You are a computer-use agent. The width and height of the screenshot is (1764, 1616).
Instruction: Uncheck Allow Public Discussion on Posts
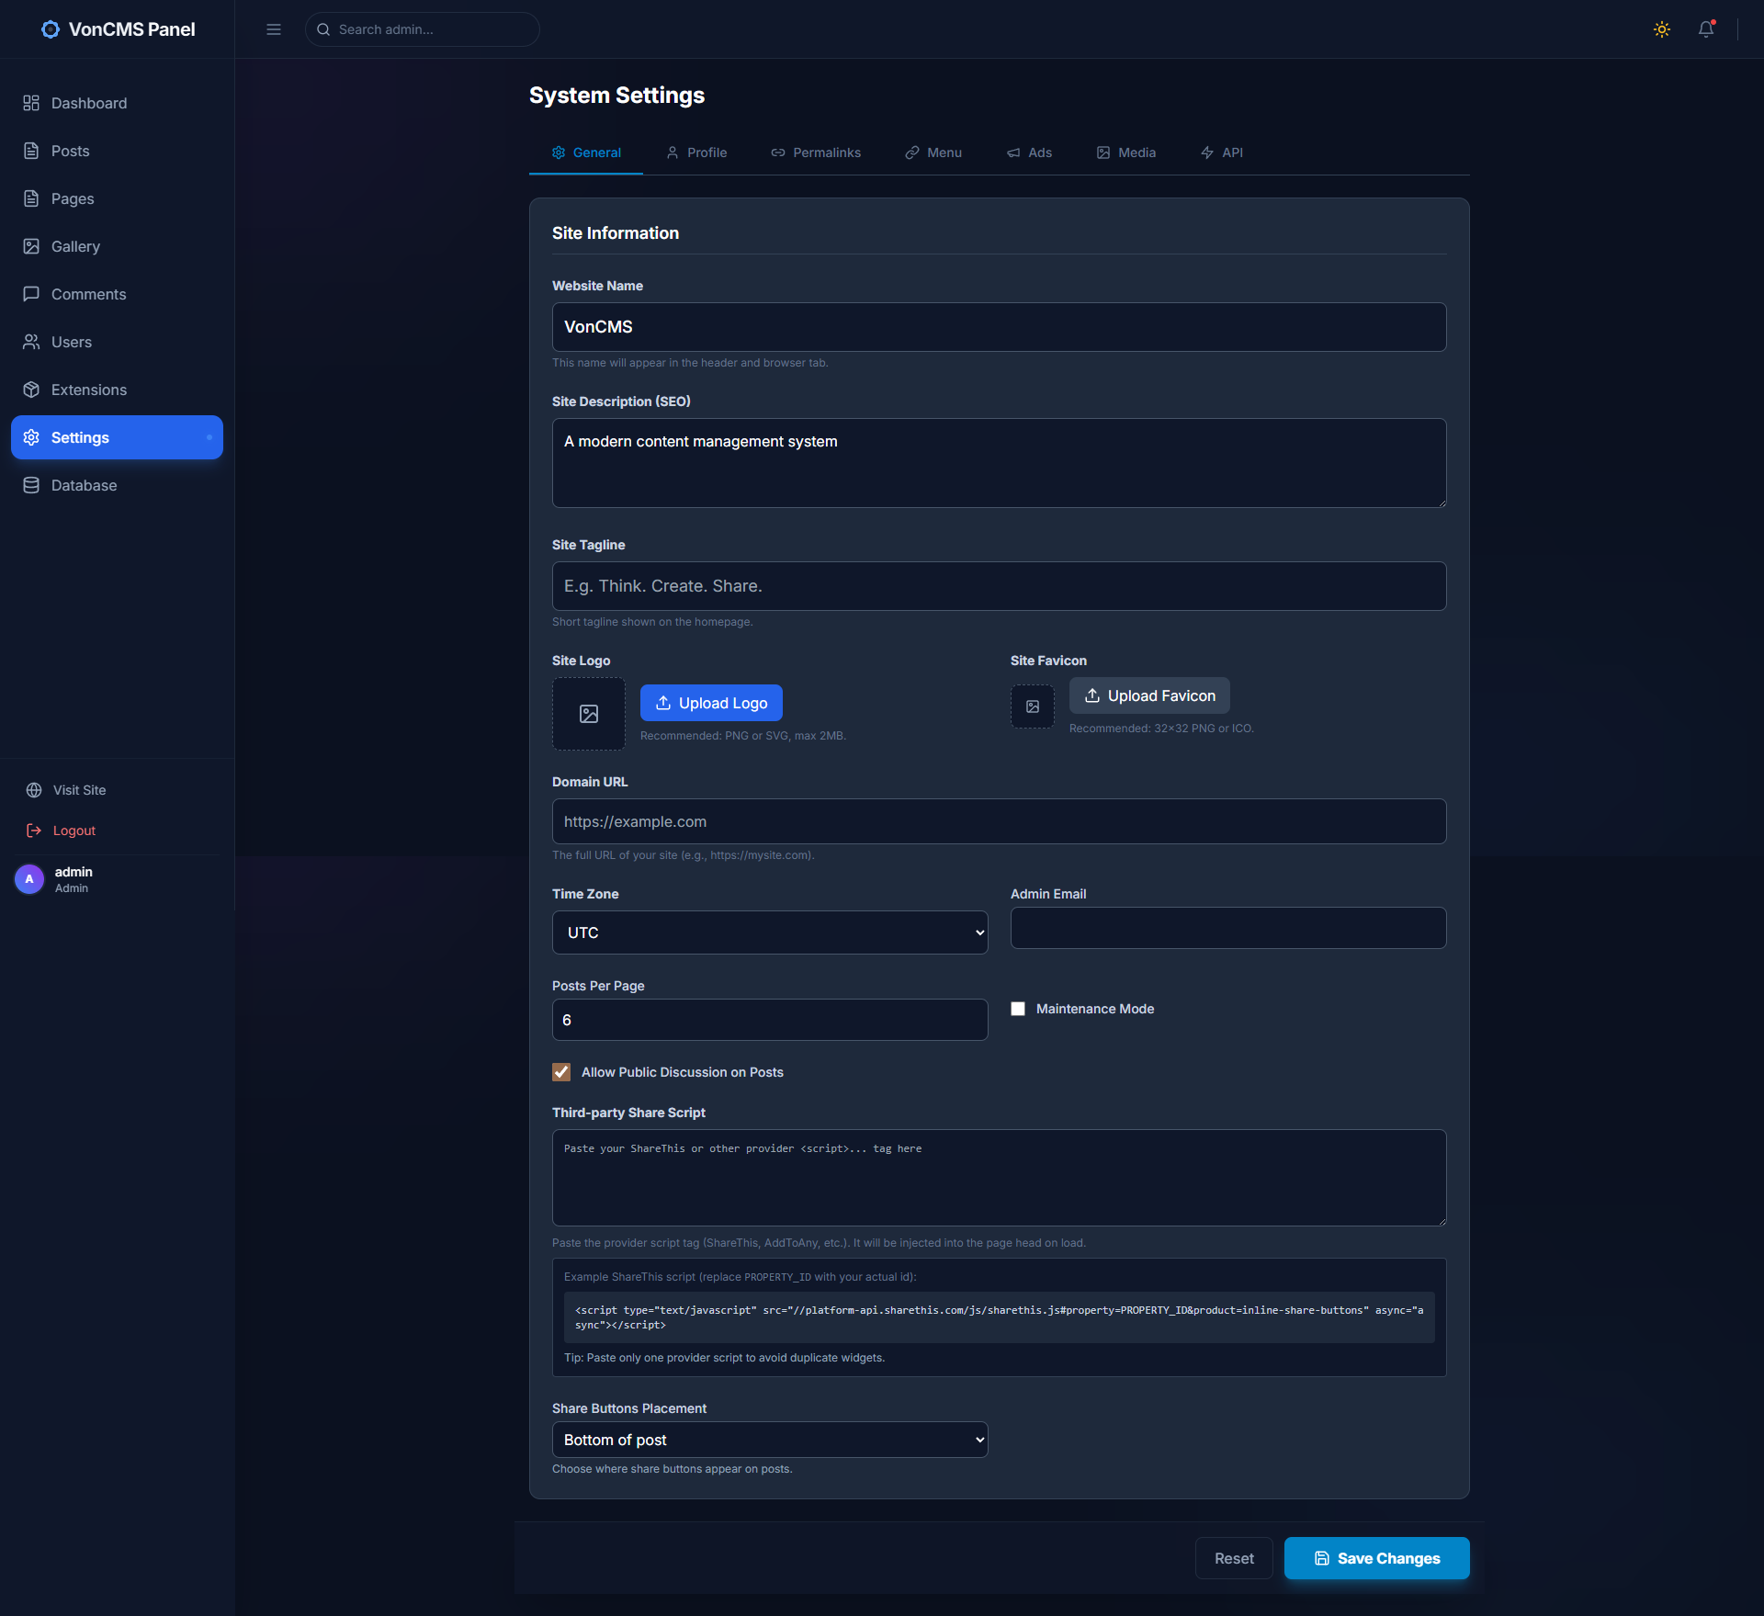click(x=561, y=1072)
